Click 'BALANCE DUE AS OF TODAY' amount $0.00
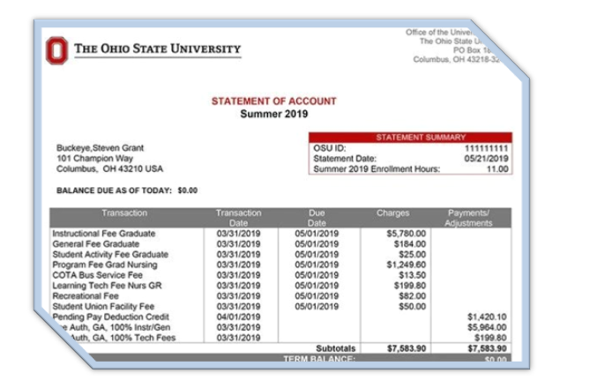The image size is (597, 388). [x=187, y=190]
